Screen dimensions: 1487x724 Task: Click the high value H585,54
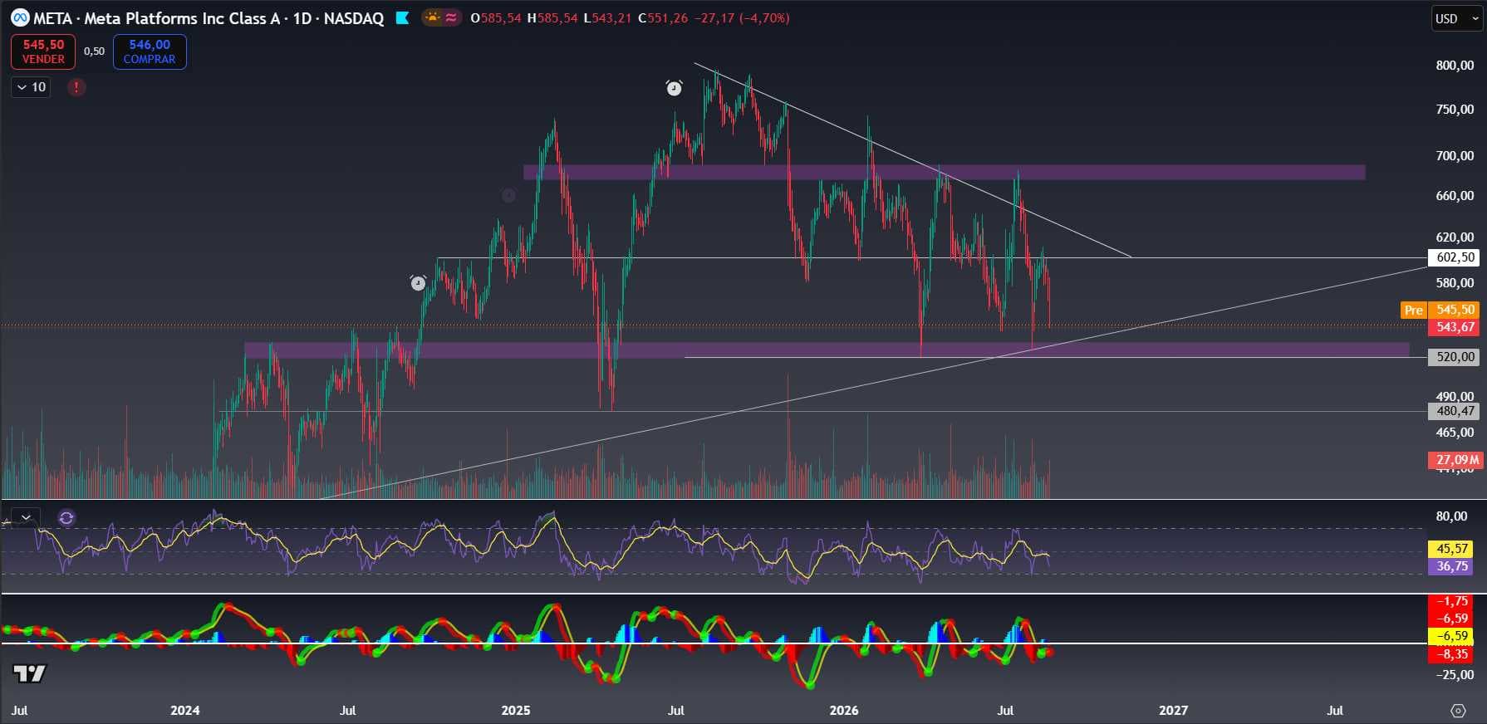(x=552, y=17)
